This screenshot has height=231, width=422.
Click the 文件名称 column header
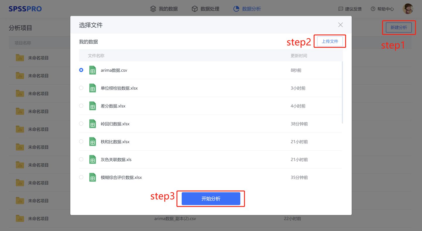[96, 56]
